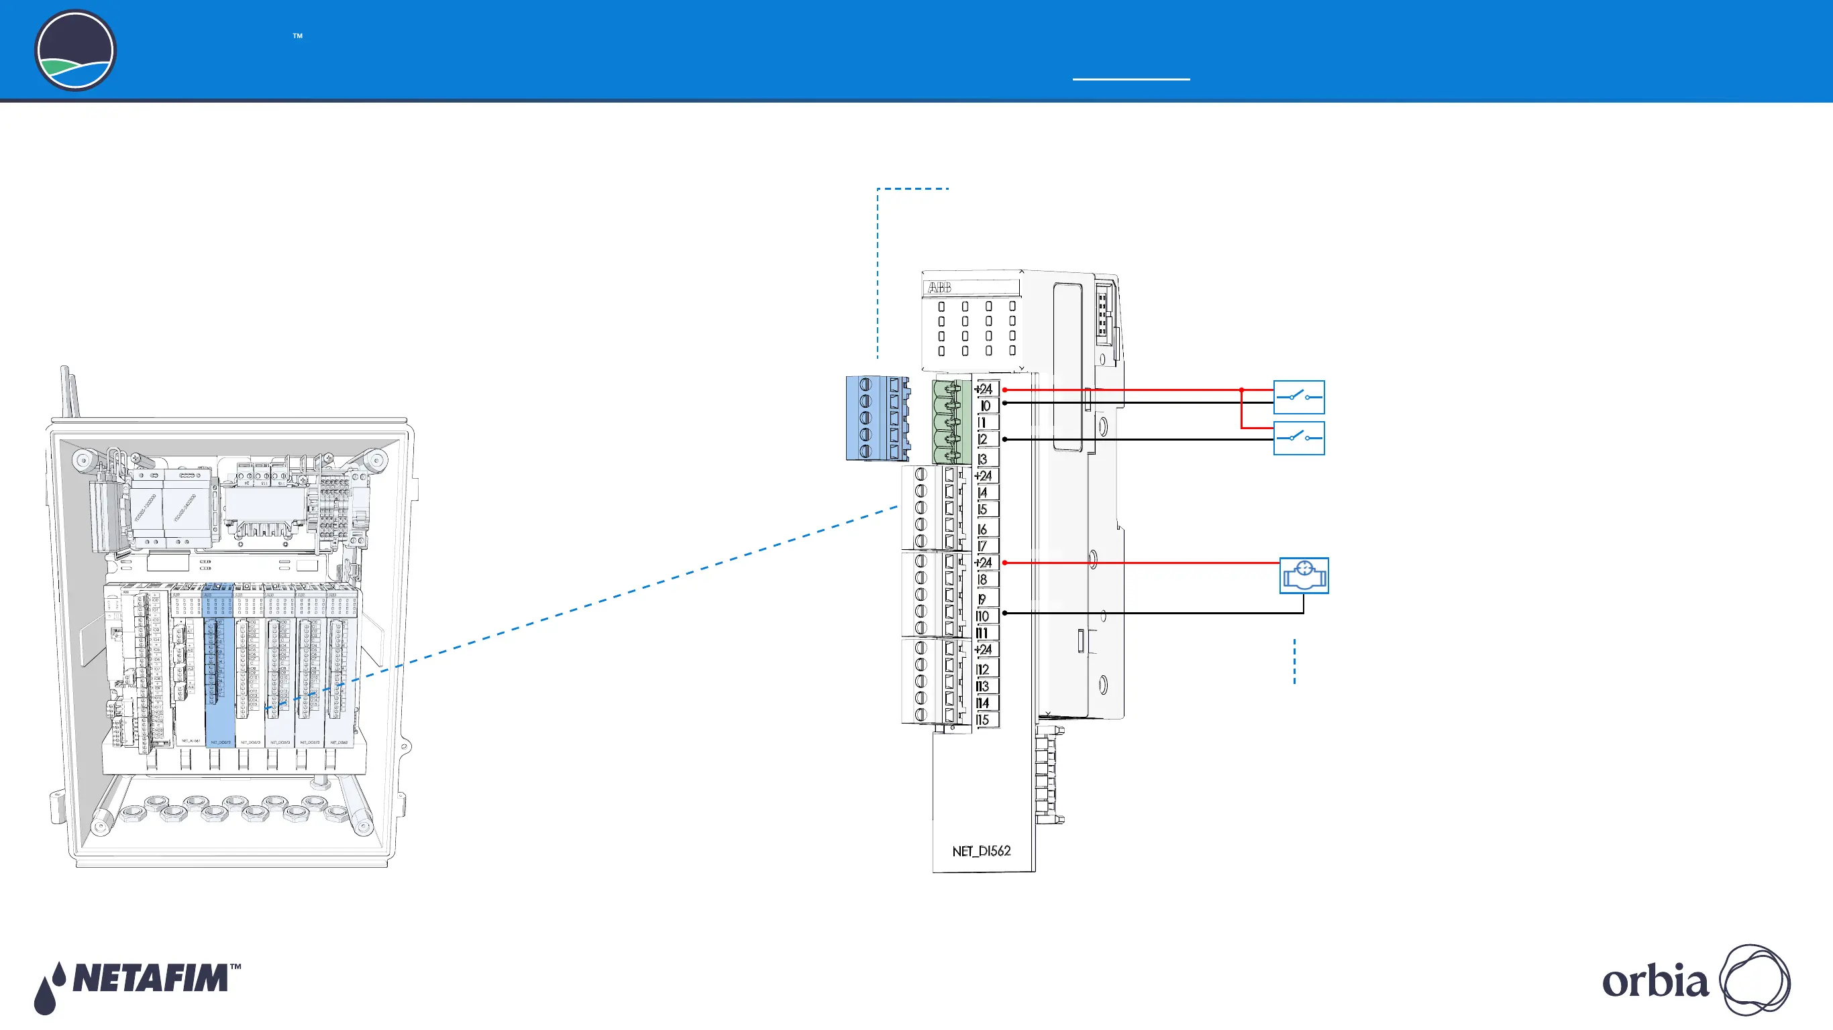Select the I4 terminal label
1833x1030 pixels.
coord(986,492)
